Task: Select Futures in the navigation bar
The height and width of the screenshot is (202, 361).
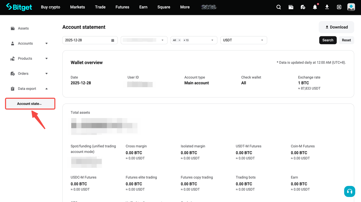Action: [x=122, y=7]
